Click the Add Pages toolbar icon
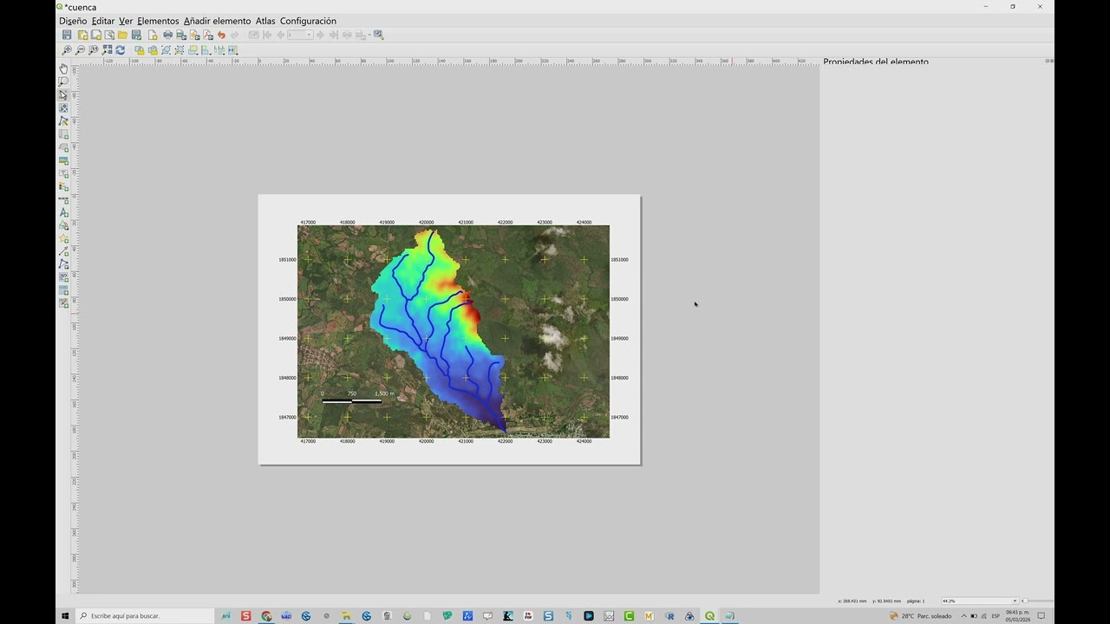Image resolution: width=1110 pixels, height=624 pixels. (153, 35)
